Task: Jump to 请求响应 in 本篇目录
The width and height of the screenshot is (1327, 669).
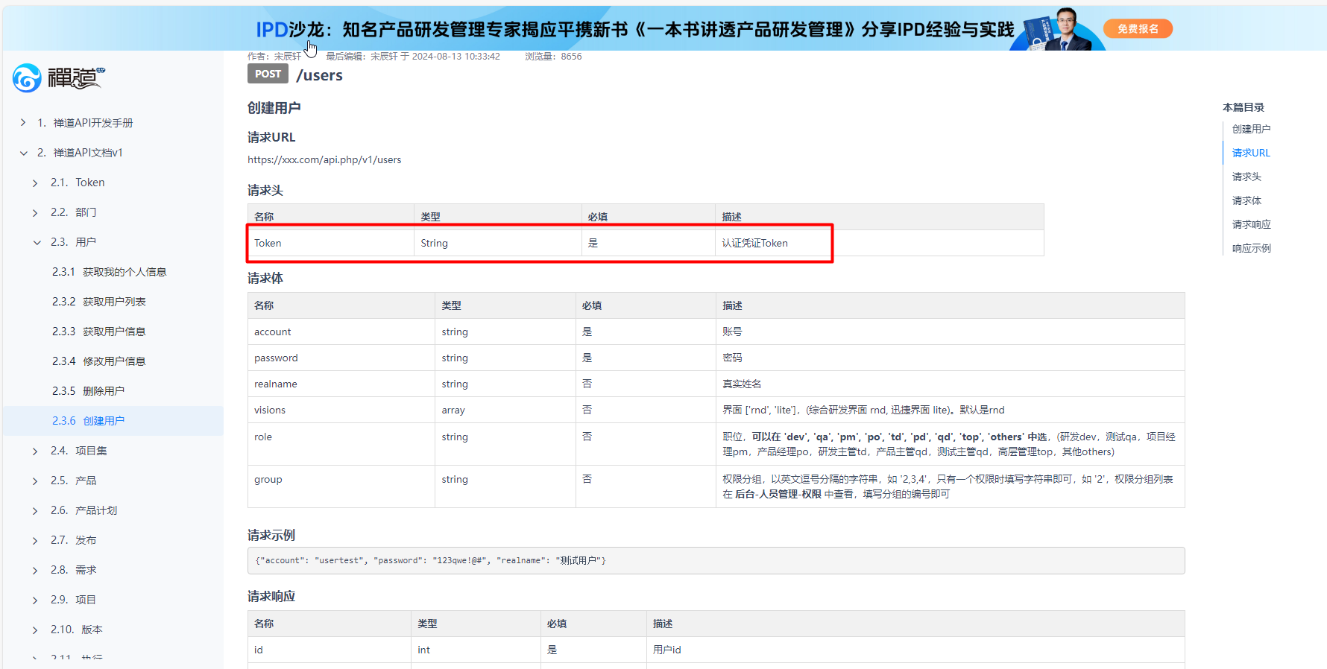Action: pos(1251,224)
